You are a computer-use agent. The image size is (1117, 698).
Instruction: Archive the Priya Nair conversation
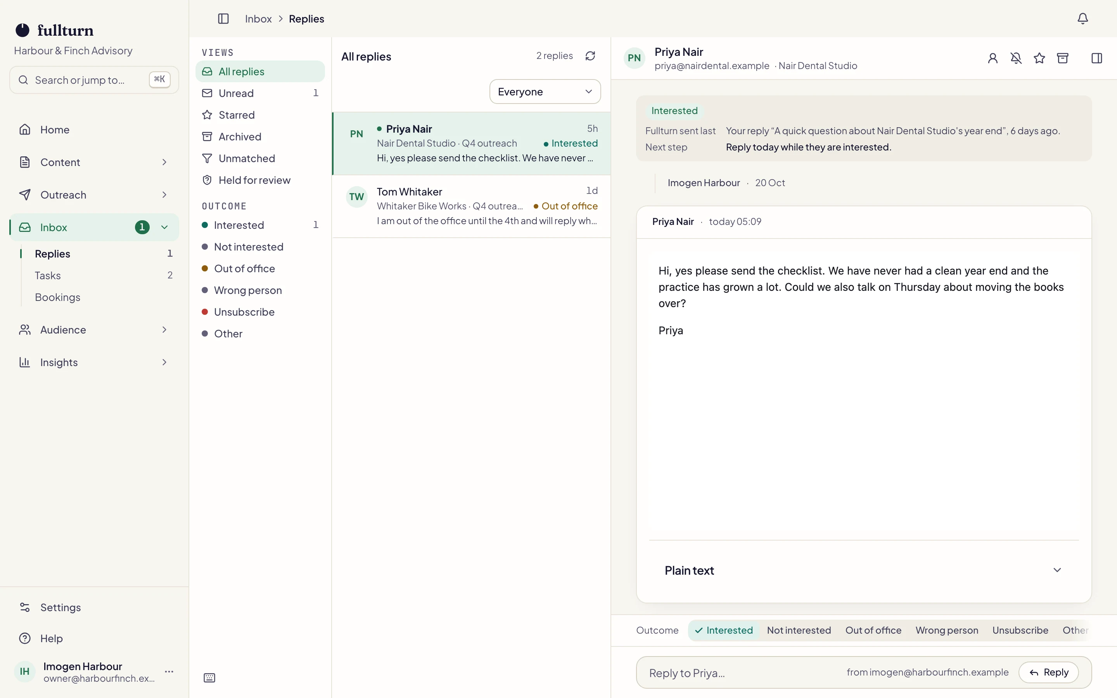(1063, 58)
